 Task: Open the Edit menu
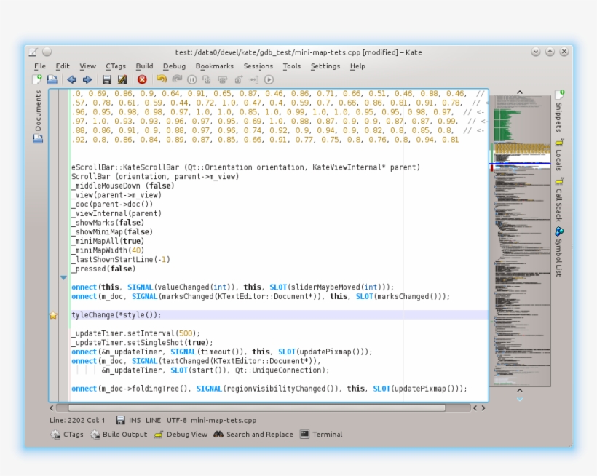point(63,66)
